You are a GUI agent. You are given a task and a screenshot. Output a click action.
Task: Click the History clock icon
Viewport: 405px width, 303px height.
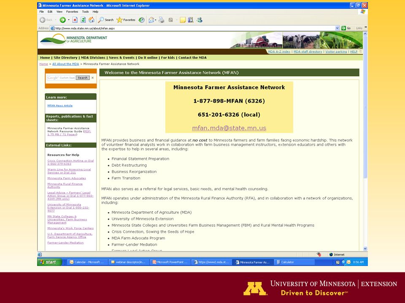tap(142, 20)
